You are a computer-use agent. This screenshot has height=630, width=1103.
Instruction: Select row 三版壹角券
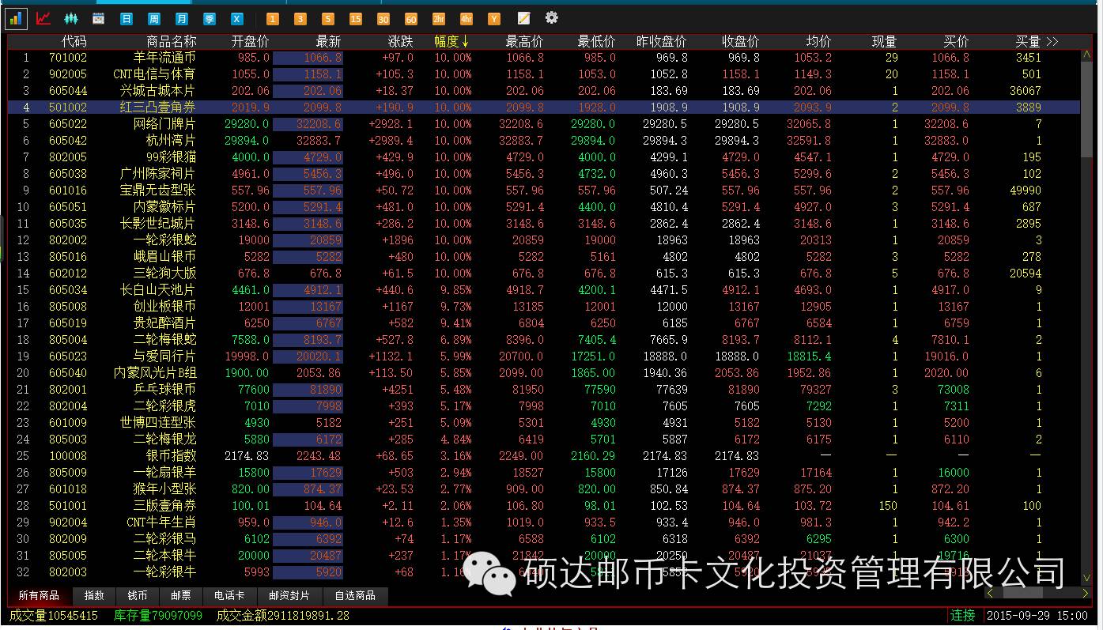click(x=544, y=506)
